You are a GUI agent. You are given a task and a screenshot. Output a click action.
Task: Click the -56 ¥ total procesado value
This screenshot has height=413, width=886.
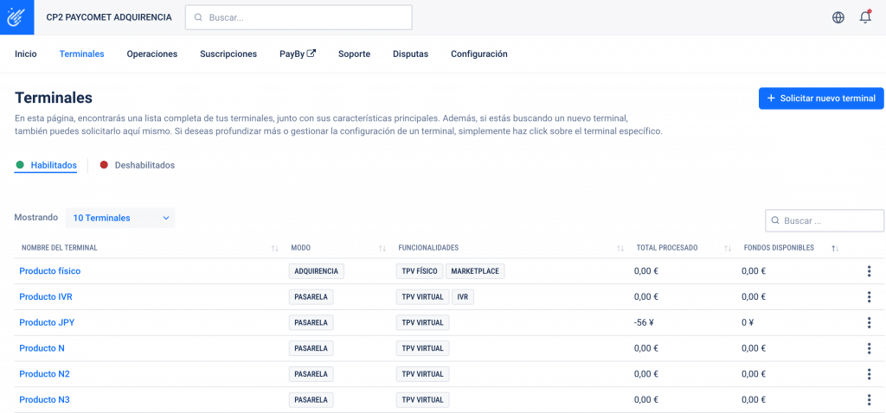coord(644,323)
